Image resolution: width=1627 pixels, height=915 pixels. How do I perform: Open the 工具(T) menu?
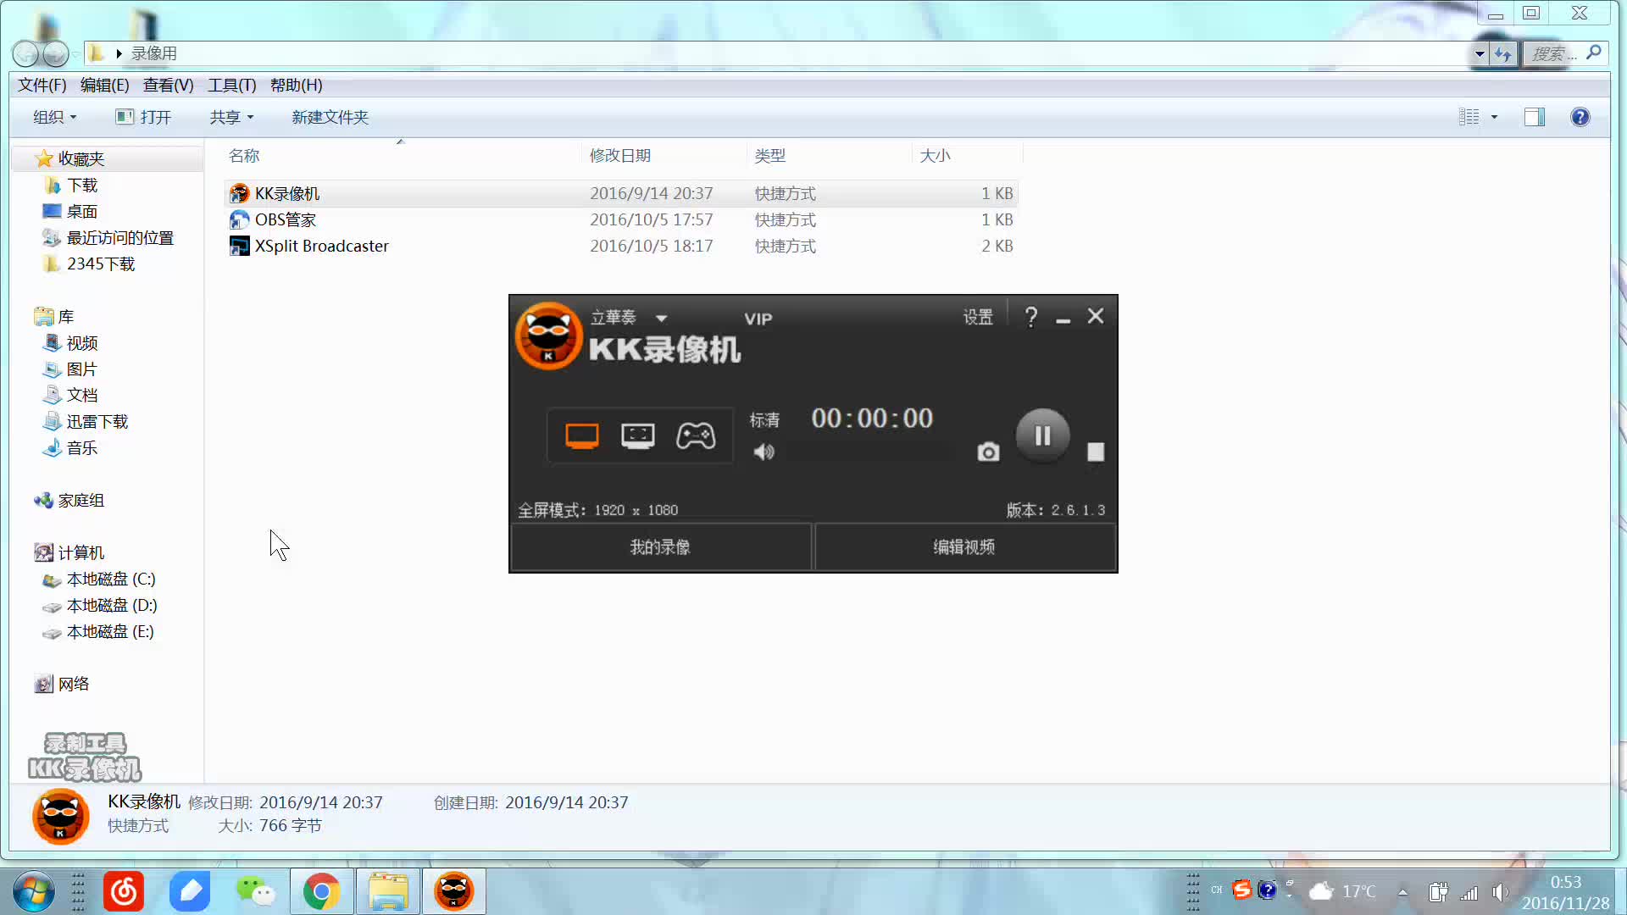(232, 86)
